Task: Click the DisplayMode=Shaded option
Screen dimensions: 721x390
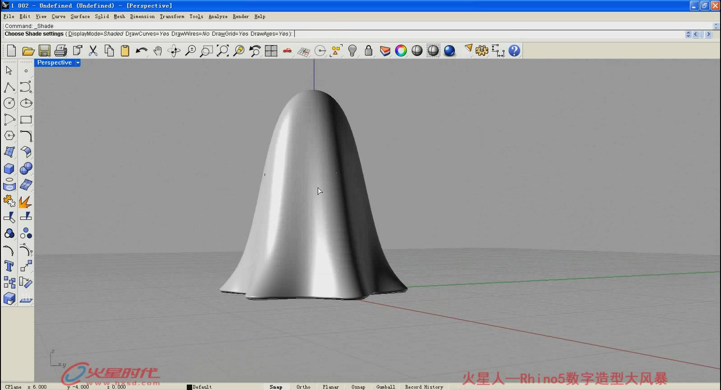Action: (96, 34)
